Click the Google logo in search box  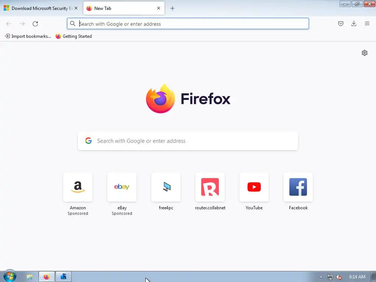tap(88, 141)
